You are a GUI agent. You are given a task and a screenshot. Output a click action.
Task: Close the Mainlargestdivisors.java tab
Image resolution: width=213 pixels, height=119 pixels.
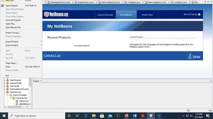[73, 2]
